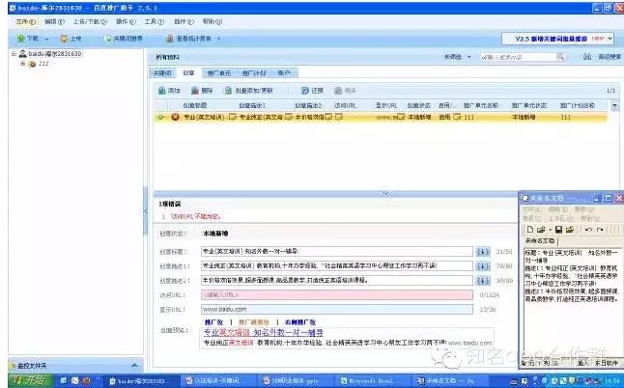Collapse the baidu account tree node
The height and width of the screenshot is (388, 624).
(x=14, y=54)
